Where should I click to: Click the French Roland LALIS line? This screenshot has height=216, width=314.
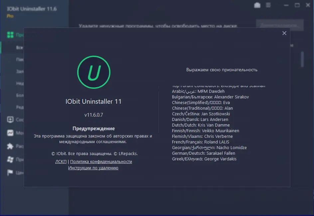201,142
